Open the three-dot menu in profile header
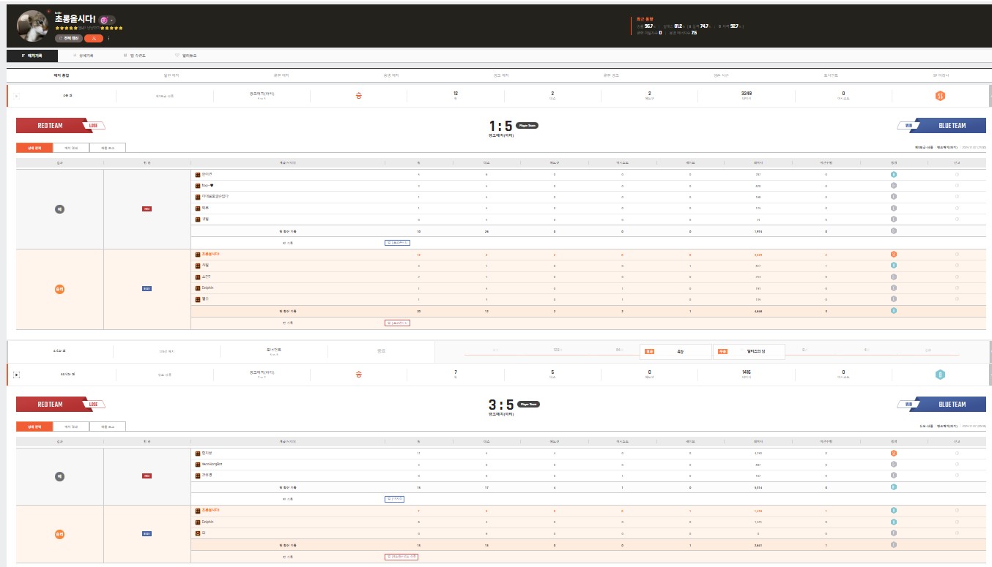The width and height of the screenshot is (992, 567). pos(109,38)
